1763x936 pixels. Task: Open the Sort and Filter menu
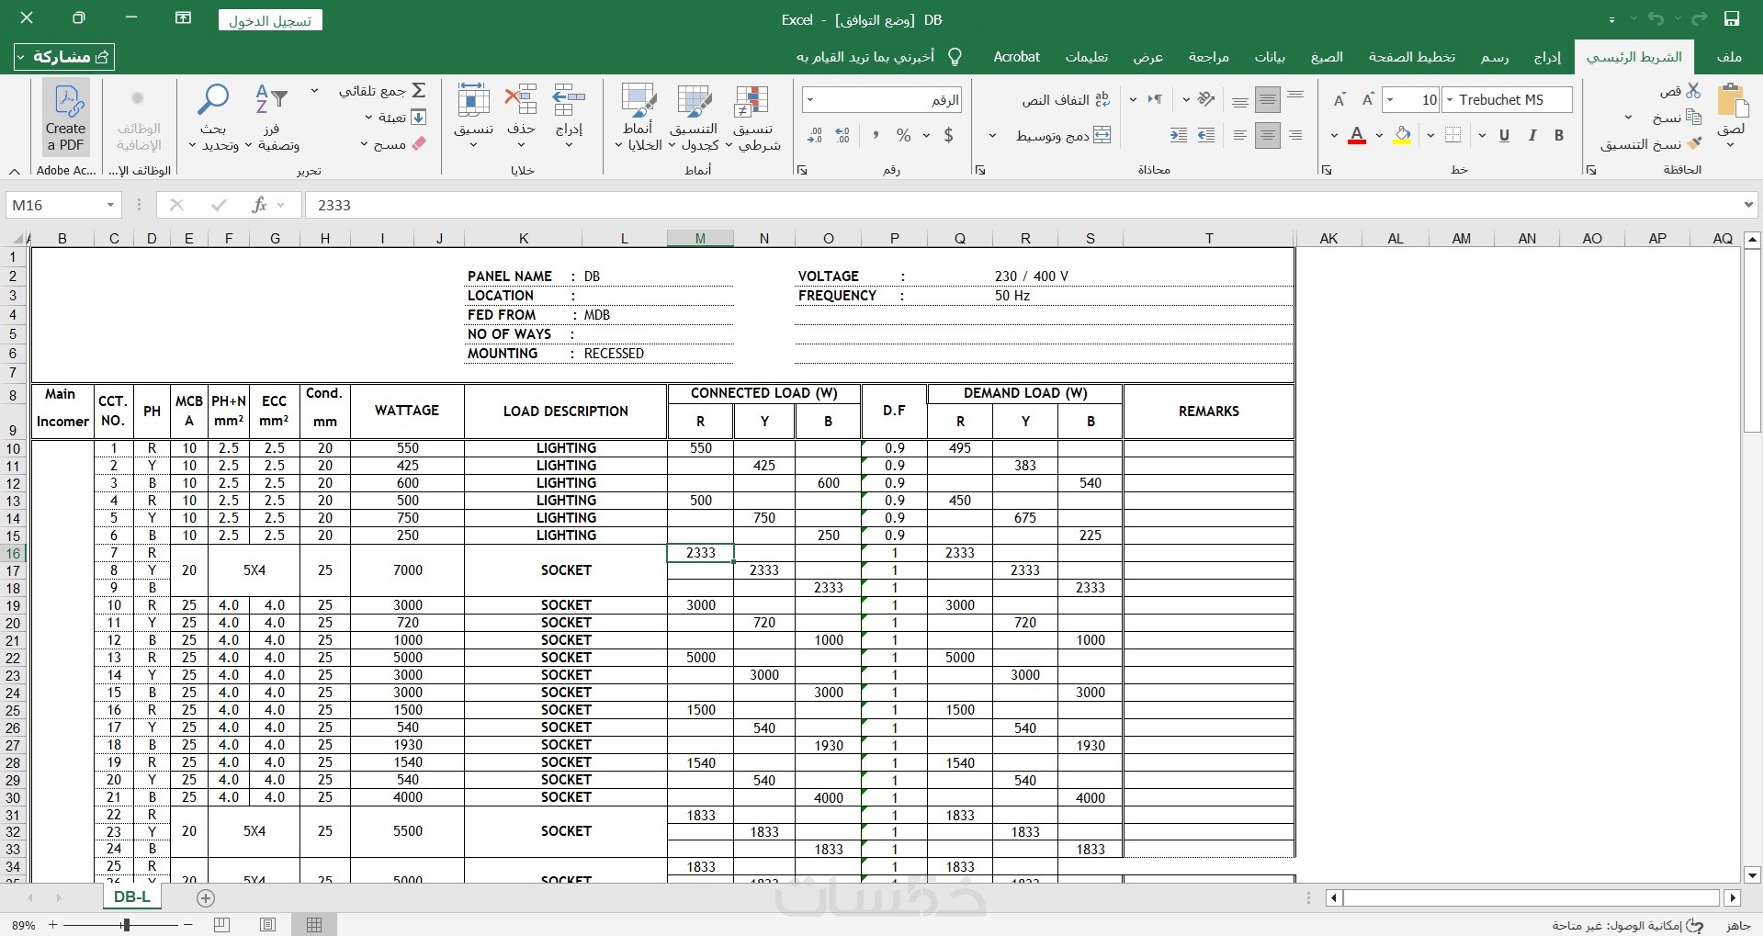(x=272, y=118)
